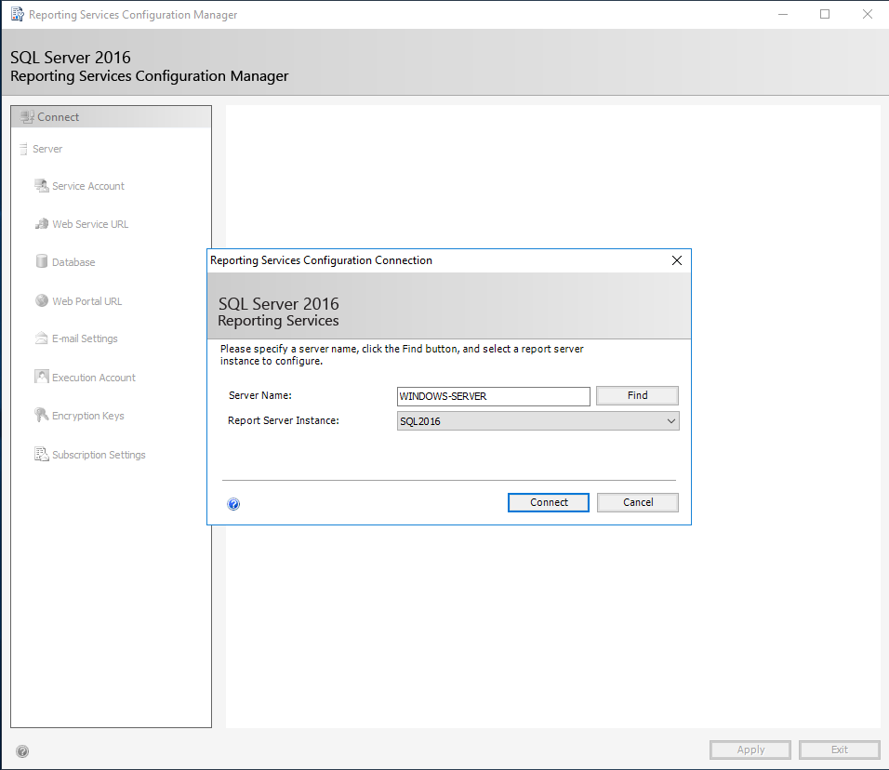Cancel the connection dialog
This screenshot has height=770, width=889.
(638, 502)
